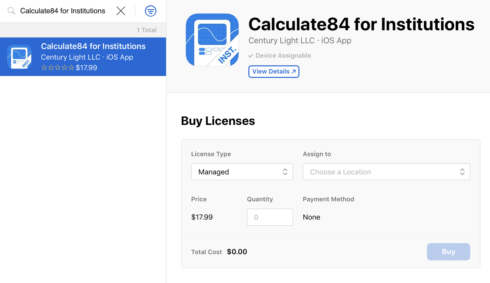Click Century Light LLC developer name in header
Viewport: 490px width, 283px height.
coord(281,41)
